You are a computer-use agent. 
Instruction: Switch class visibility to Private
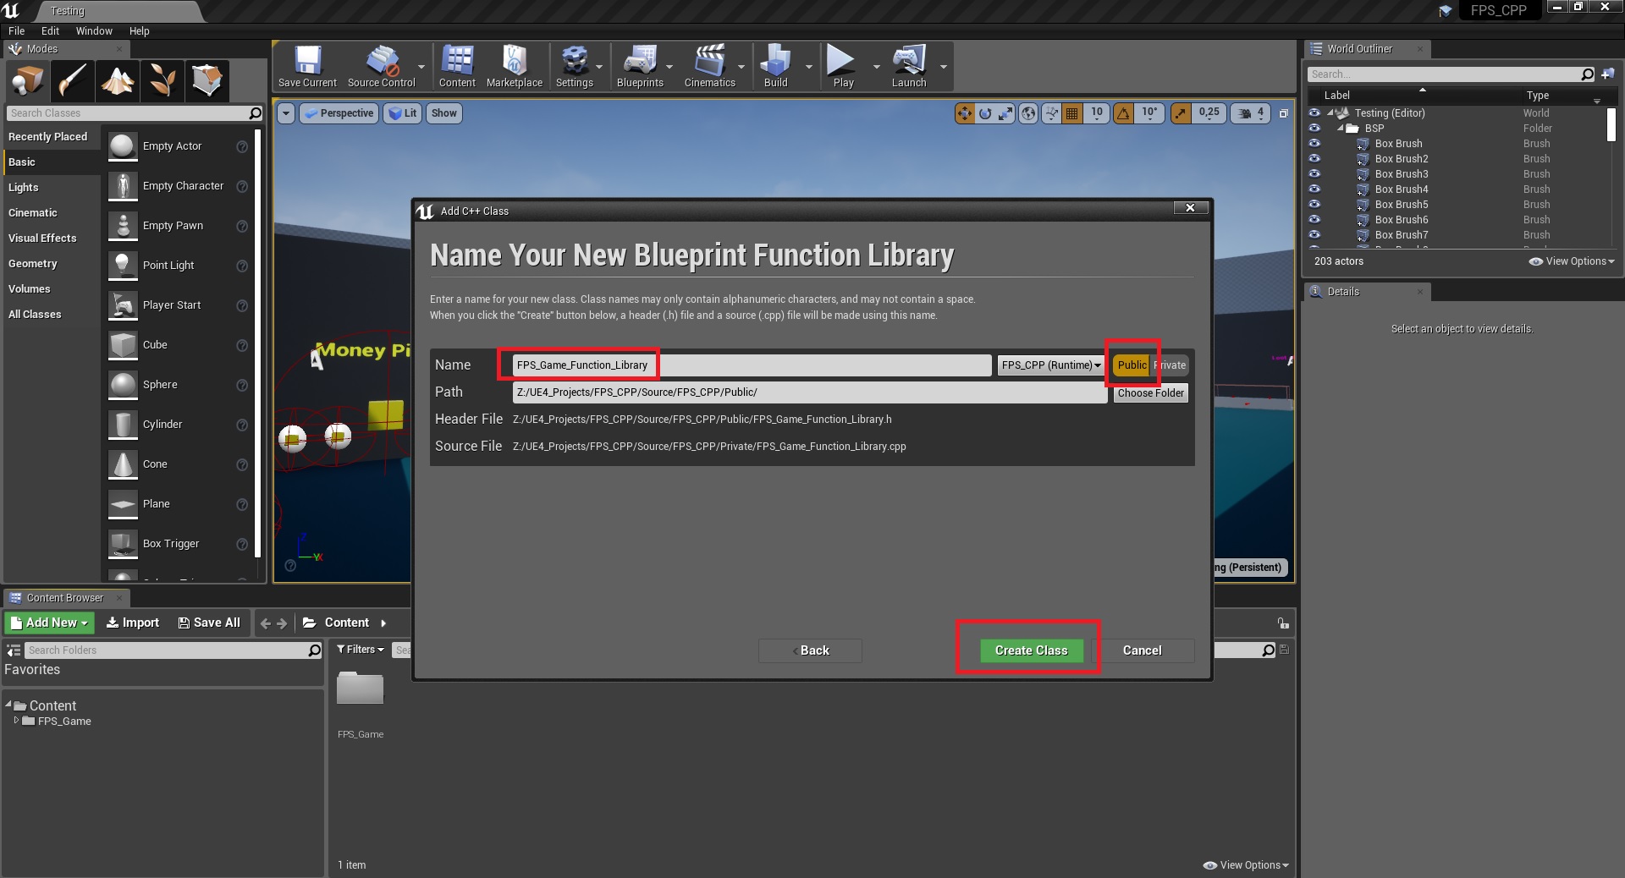click(1171, 365)
